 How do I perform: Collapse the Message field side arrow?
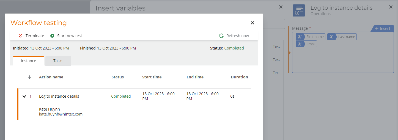coord(289,53)
